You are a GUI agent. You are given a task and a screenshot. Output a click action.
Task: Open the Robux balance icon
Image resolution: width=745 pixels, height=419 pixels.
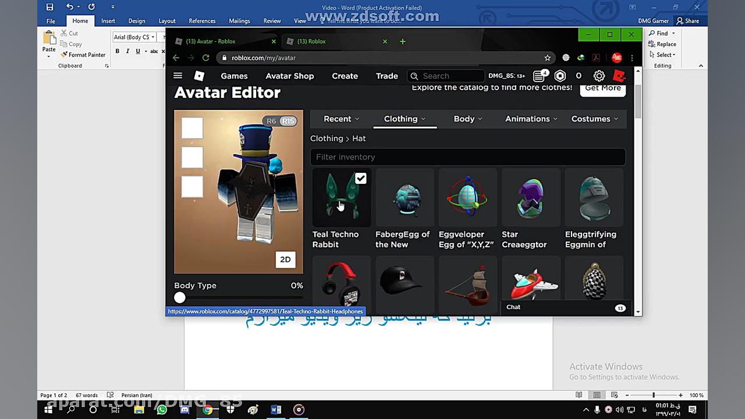coord(560,76)
